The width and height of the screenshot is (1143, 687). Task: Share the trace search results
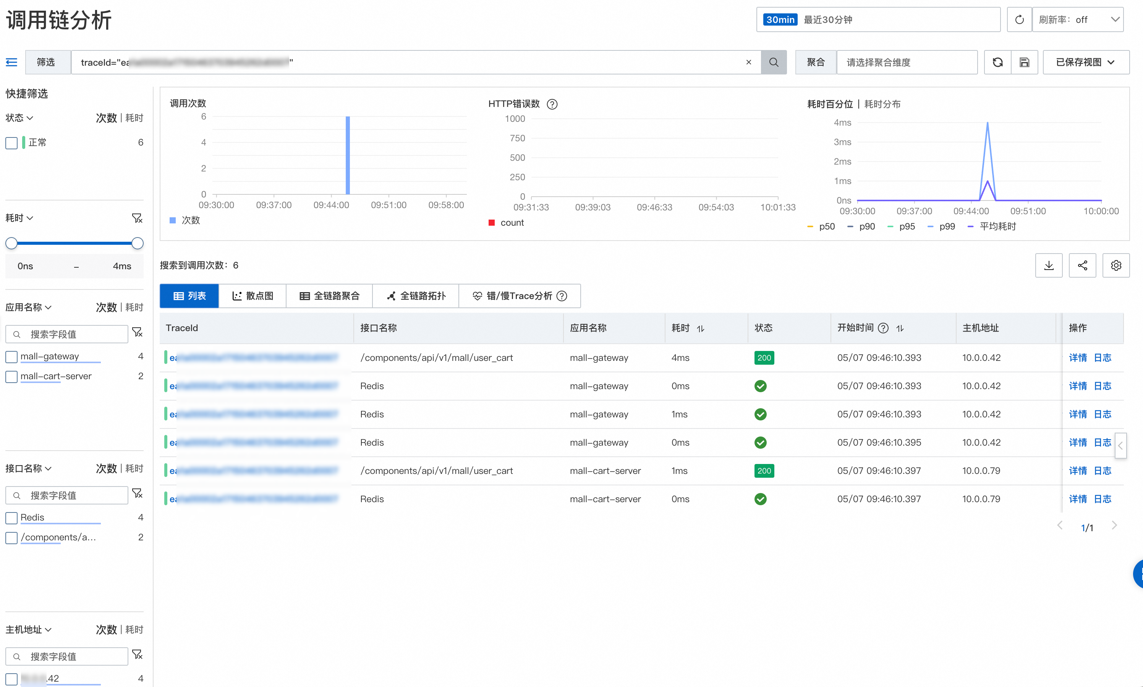click(x=1082, y=265)
